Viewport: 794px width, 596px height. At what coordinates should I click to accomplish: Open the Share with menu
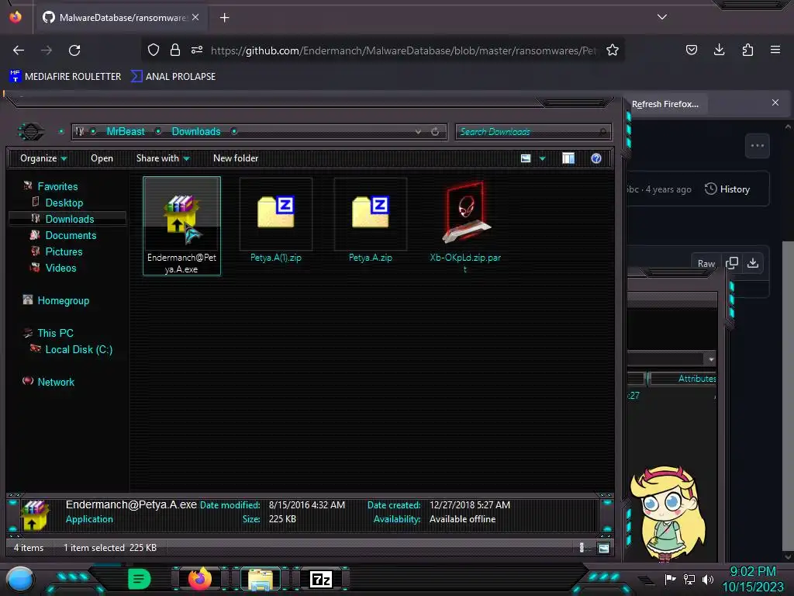(163, 158)
